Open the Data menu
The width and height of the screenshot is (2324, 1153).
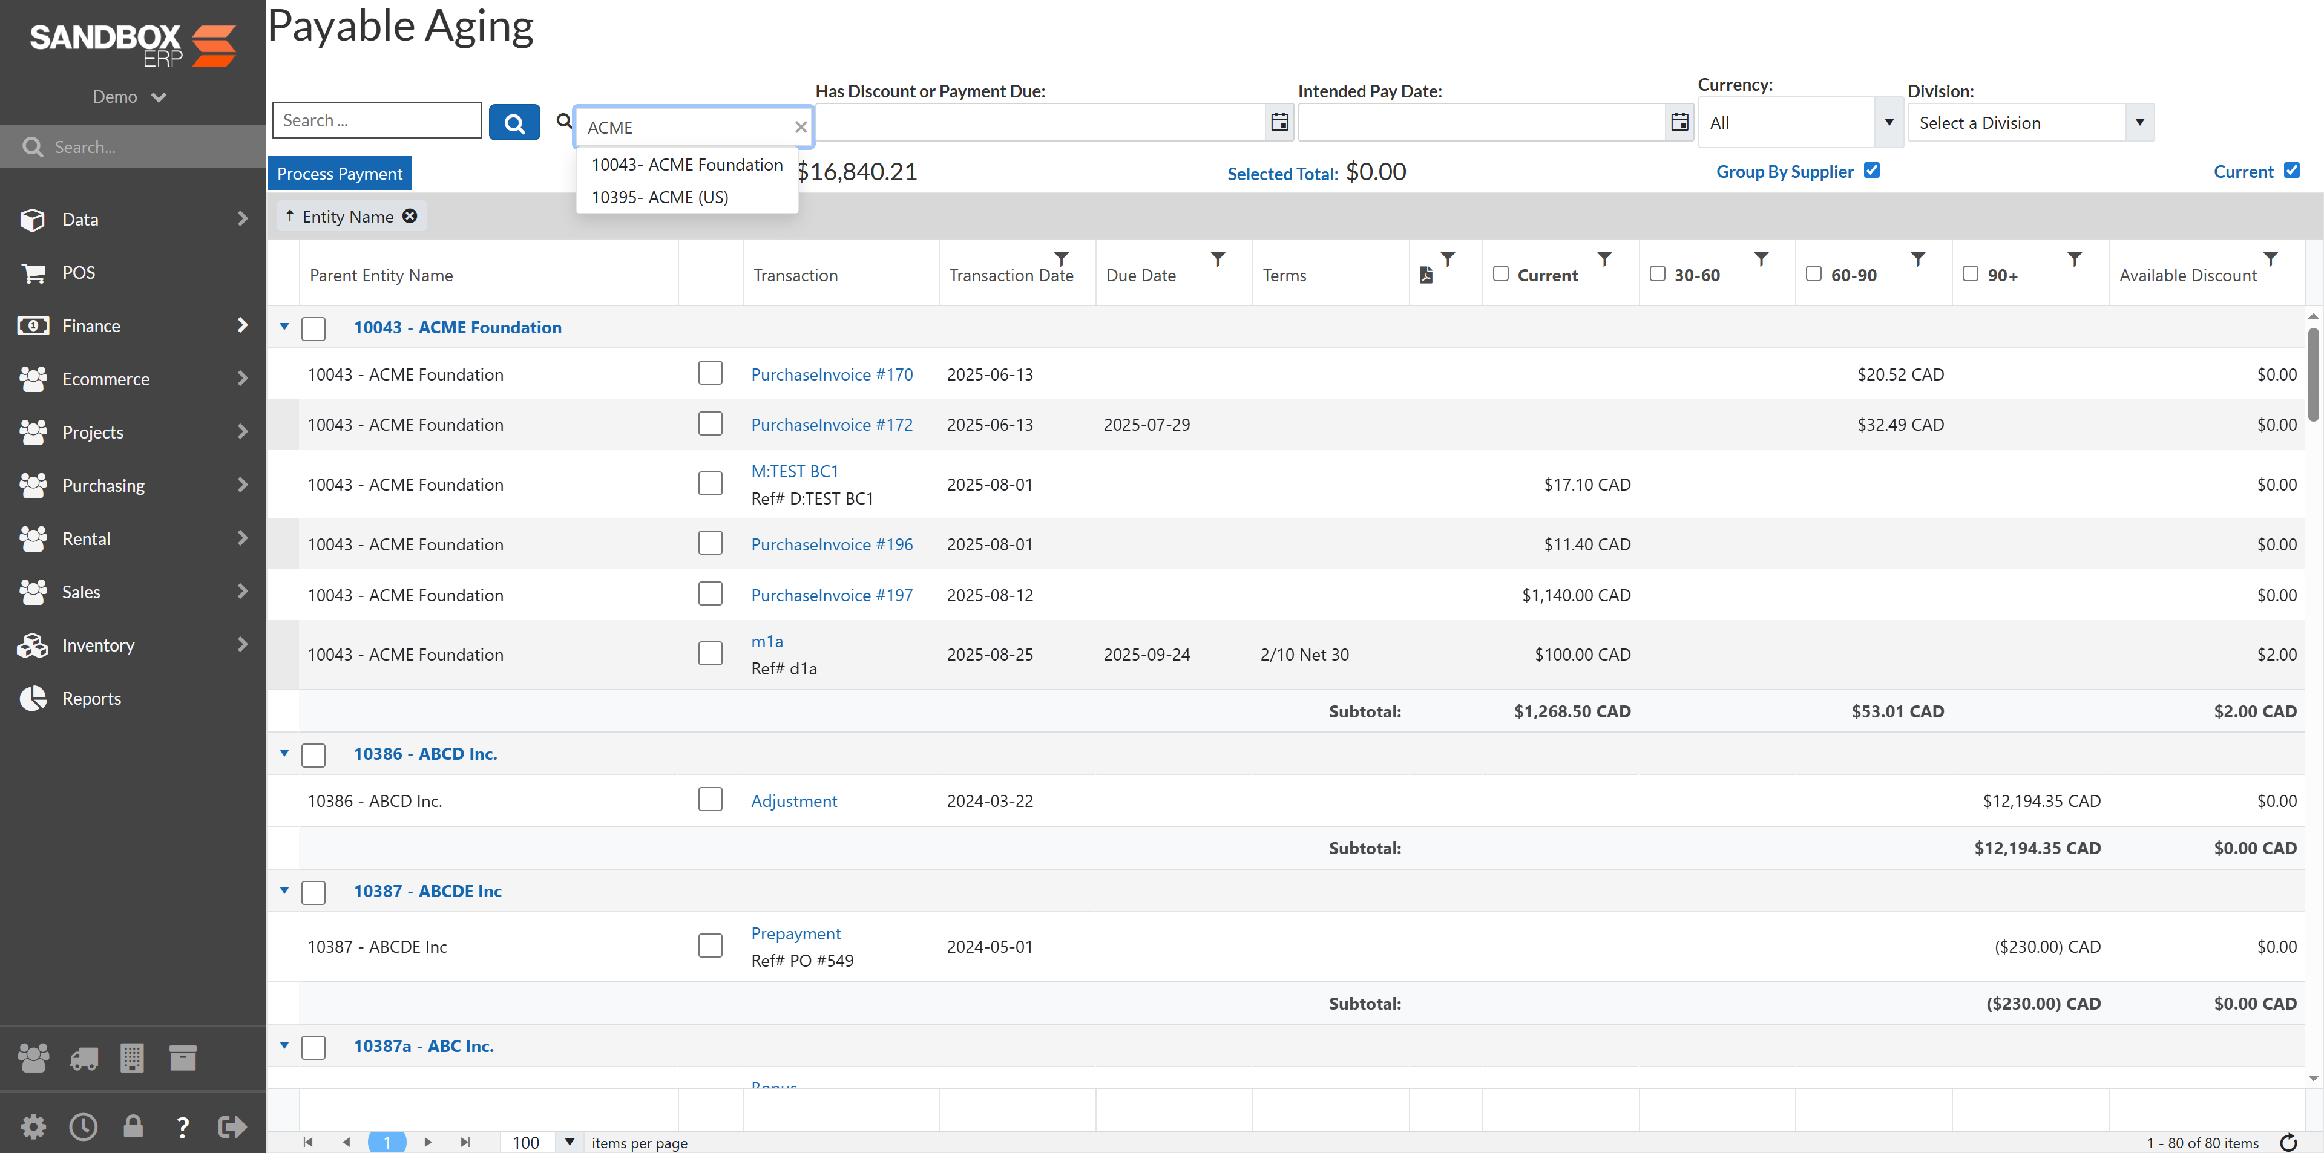133,219
